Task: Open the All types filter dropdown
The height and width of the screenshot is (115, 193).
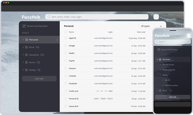Action: pos(151,26)
